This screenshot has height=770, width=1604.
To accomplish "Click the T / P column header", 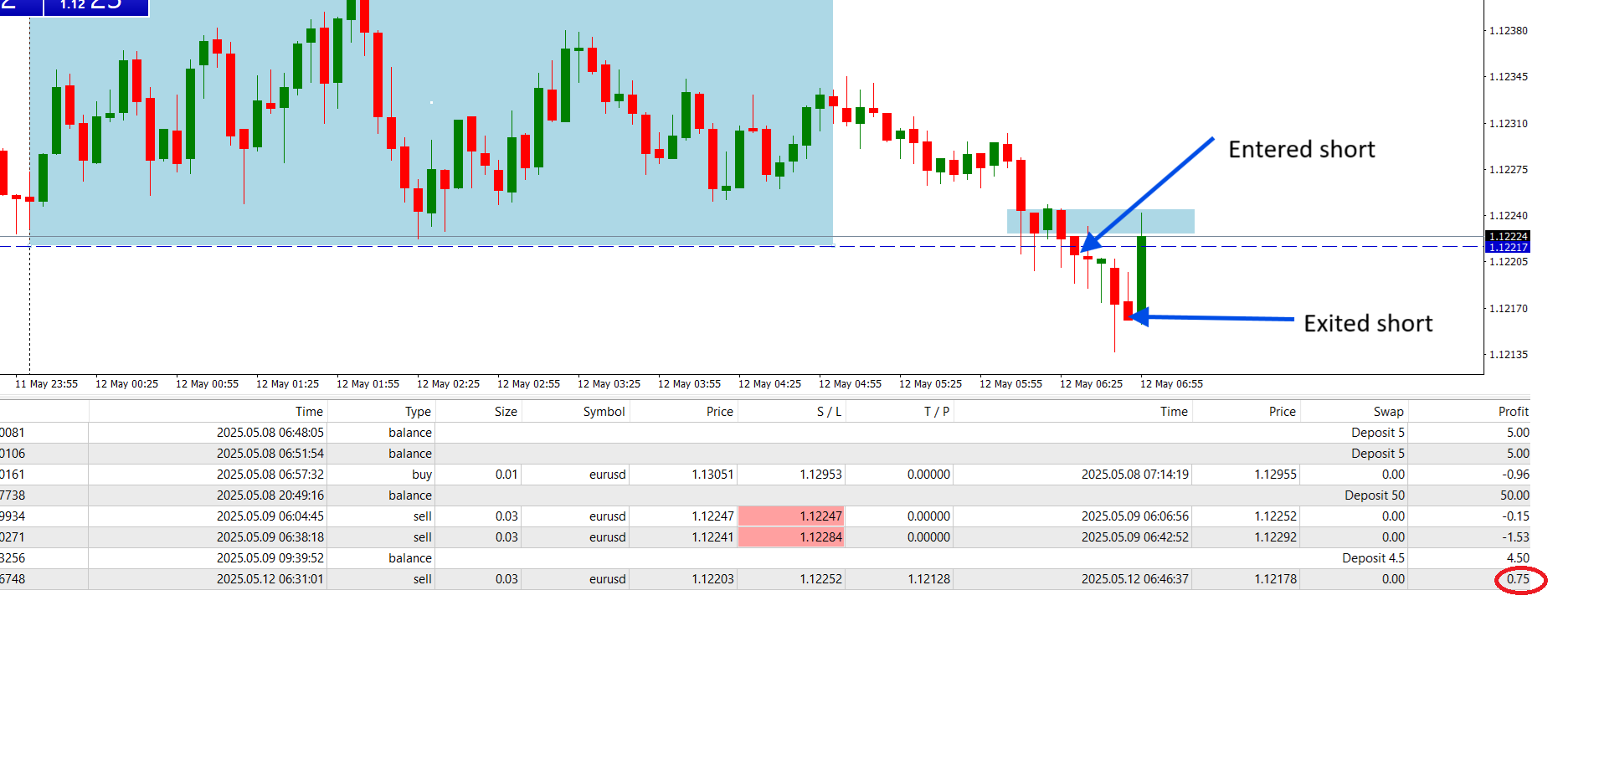I will tap(936, 412).
